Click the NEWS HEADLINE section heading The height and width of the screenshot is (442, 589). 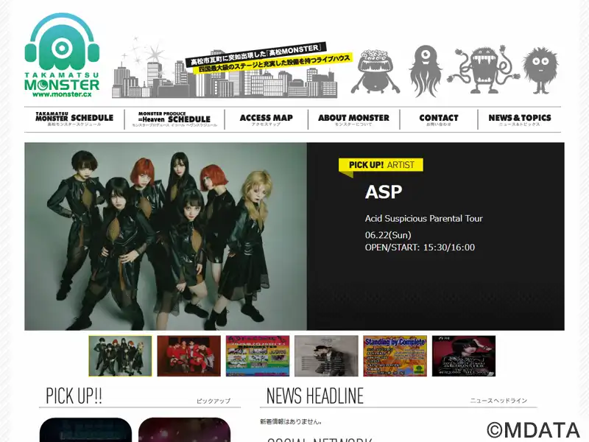tap(315, 396)
